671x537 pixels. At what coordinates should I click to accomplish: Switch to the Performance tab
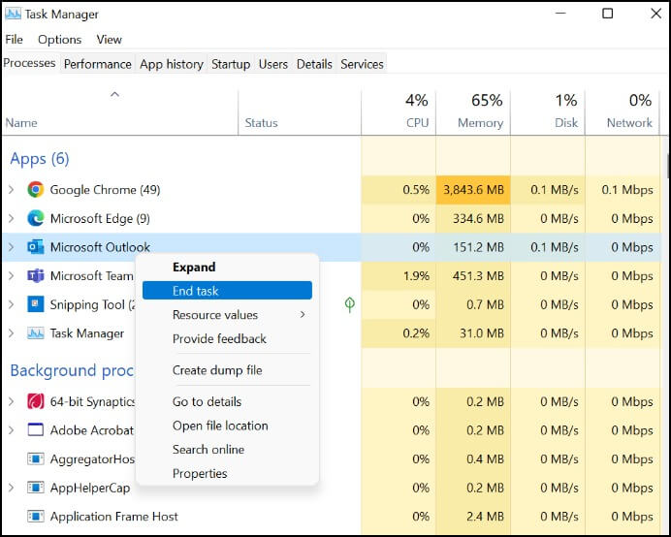click(x=98, y=64)
